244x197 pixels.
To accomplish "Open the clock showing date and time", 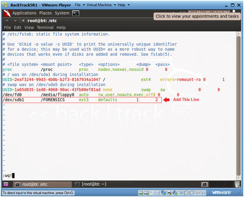I will [209, 12].
